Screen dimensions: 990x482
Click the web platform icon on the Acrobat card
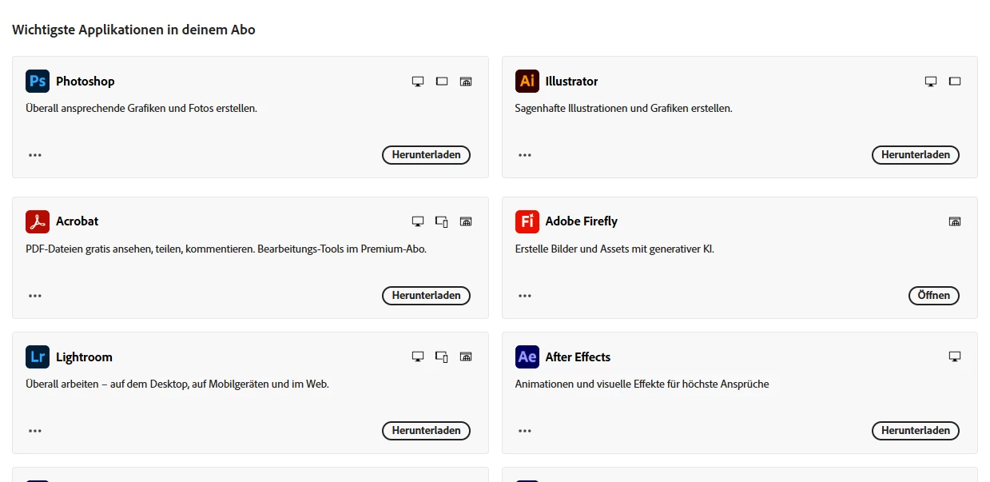point(466,221)
